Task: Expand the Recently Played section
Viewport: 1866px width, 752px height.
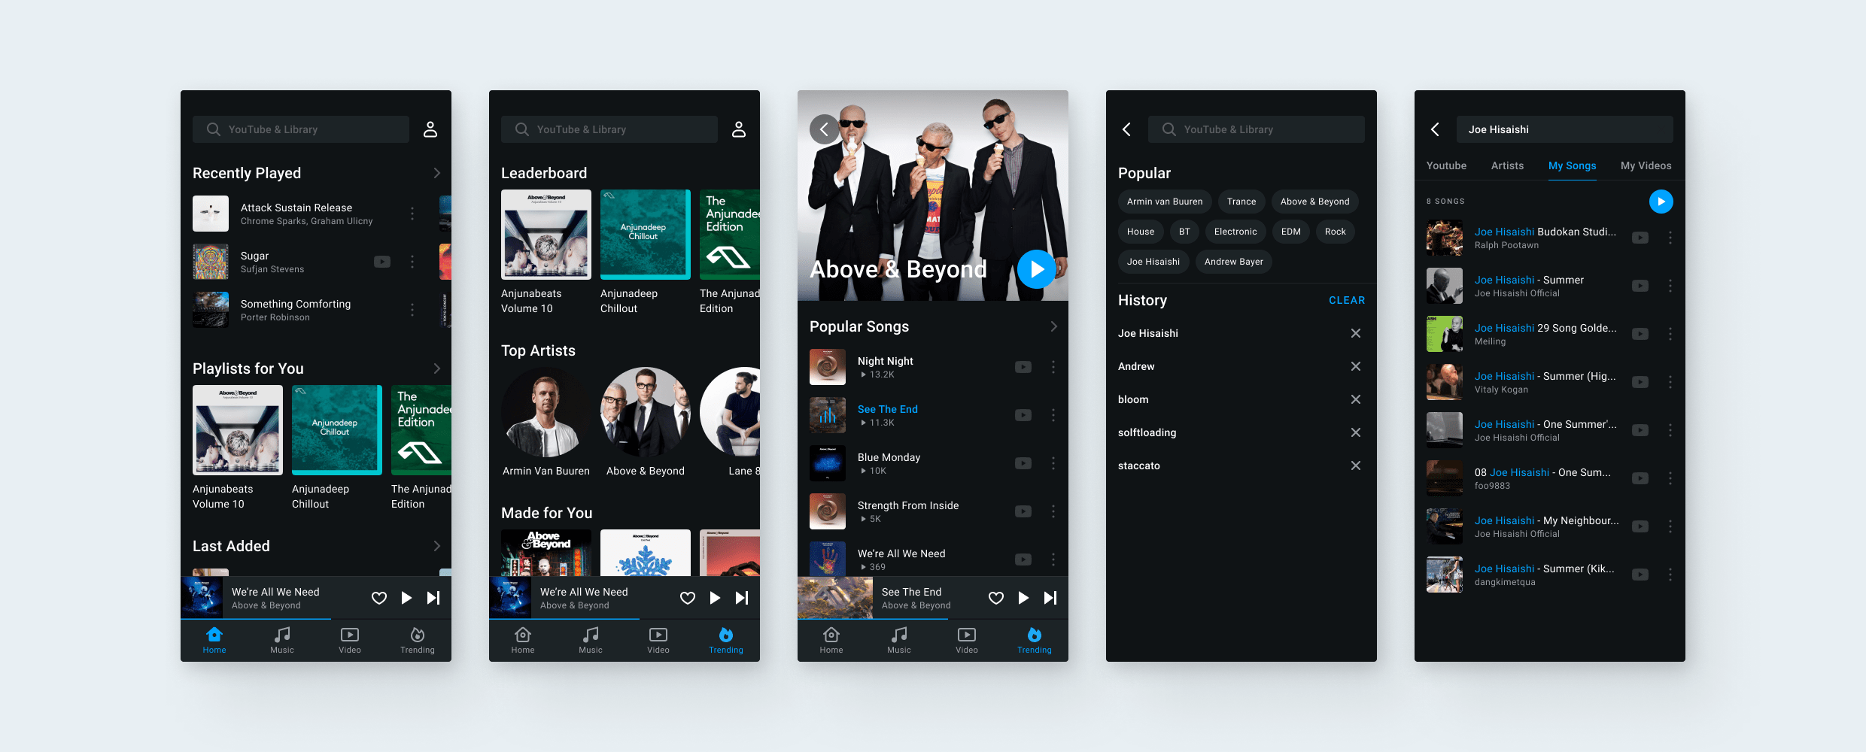Action: 437,173
